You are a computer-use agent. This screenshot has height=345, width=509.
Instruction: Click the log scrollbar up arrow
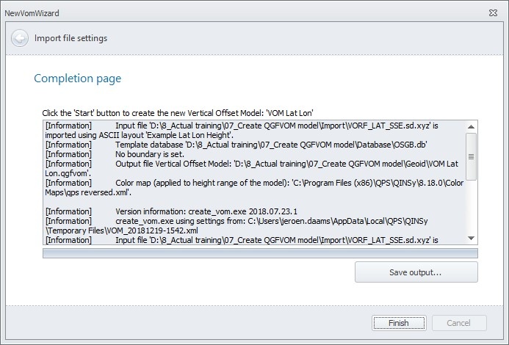coord(471,127)
